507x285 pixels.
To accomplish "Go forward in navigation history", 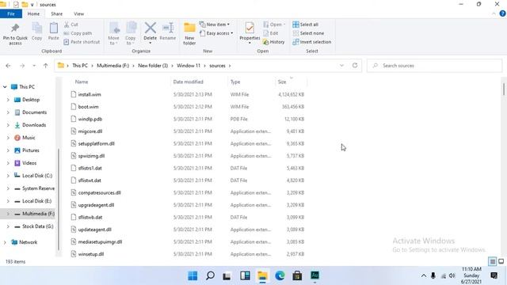I will [22, 66].
